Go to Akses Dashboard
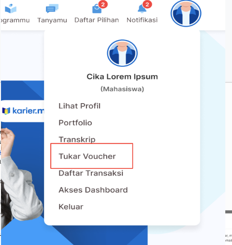Image resolution: width=232 pixels, height=245 pixels. point(93,190)
